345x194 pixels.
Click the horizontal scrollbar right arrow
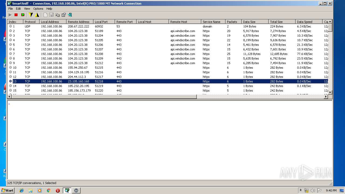[x=326, y=96]
